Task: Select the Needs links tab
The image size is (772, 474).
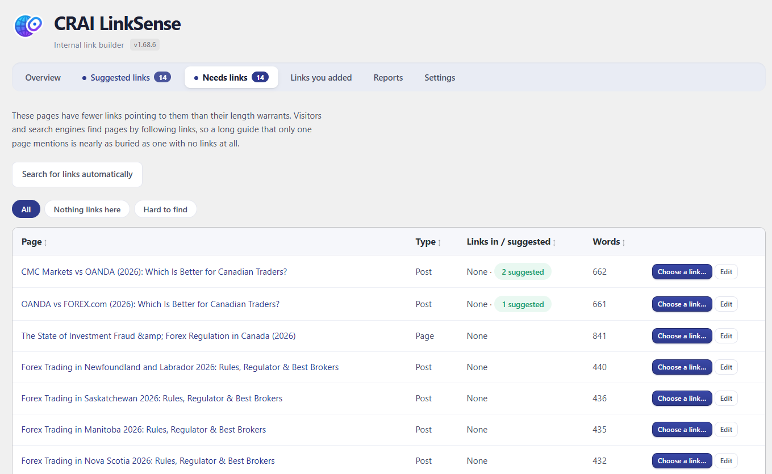Action: coord(231,78)
